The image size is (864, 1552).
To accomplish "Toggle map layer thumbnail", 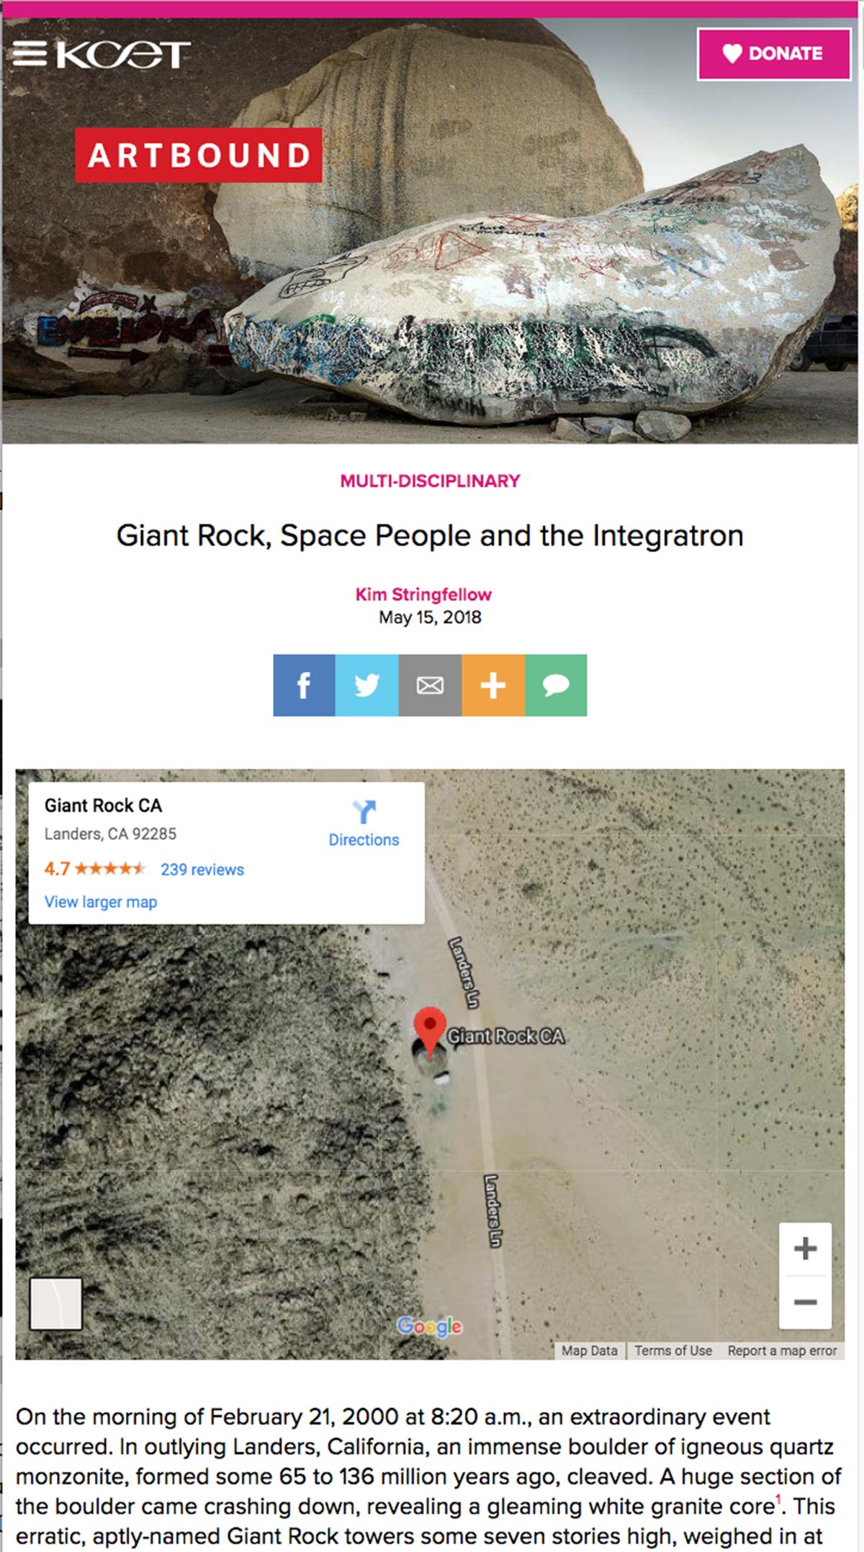I will 55,1303.
